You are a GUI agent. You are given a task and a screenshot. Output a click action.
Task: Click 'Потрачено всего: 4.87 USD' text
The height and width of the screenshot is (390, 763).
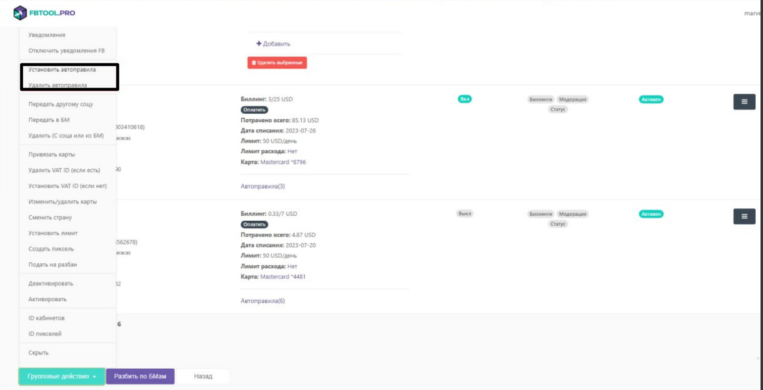278,235
